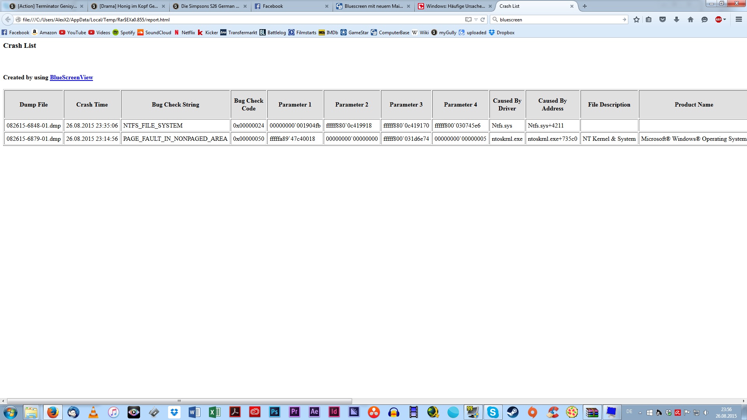Show hidden system tray icons
Screen dimensions: 747x420
640,413
